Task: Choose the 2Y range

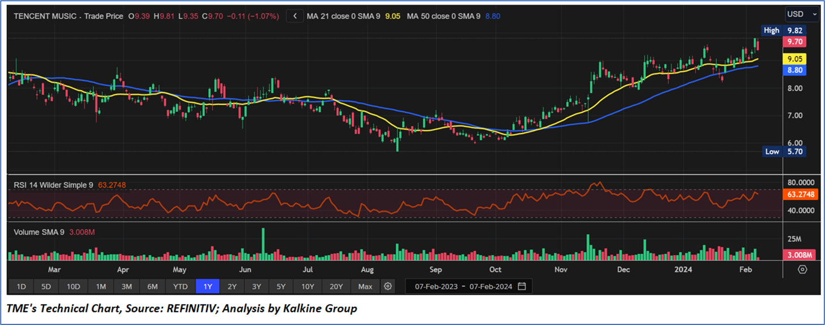Action: point(232,286)
